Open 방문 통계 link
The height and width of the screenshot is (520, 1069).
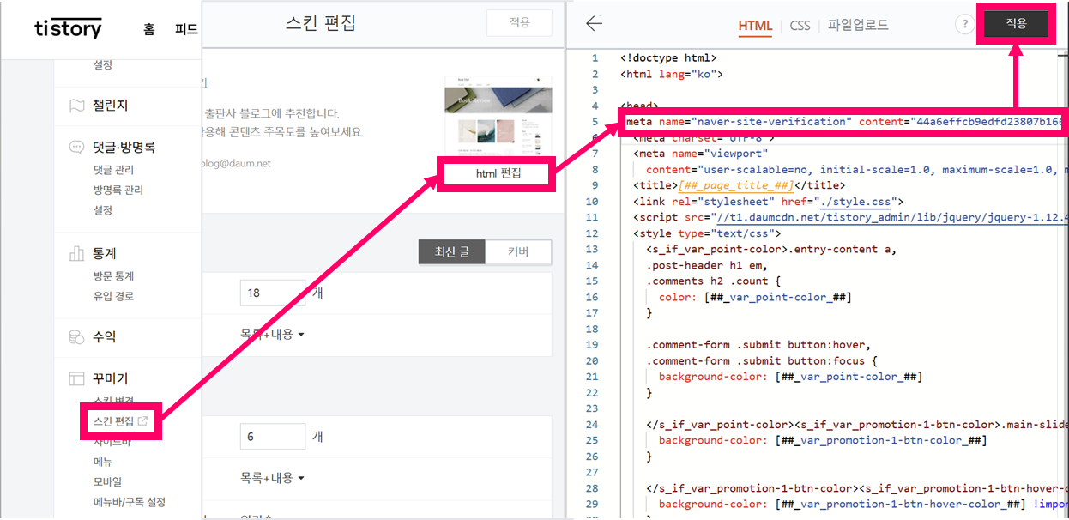coord(113,276)
